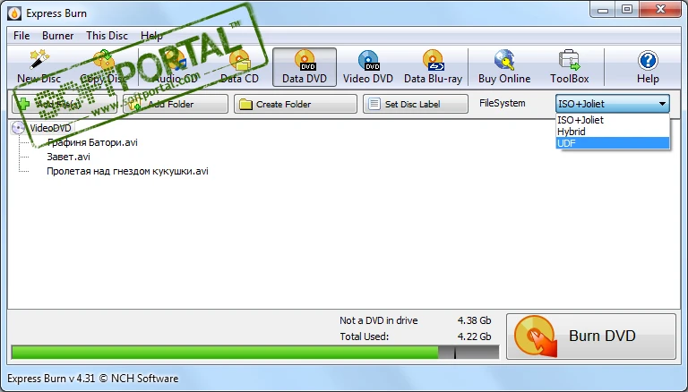The image size is (688, 392).
Task: Click the Burn DVD button
Action: coord(591,337)
